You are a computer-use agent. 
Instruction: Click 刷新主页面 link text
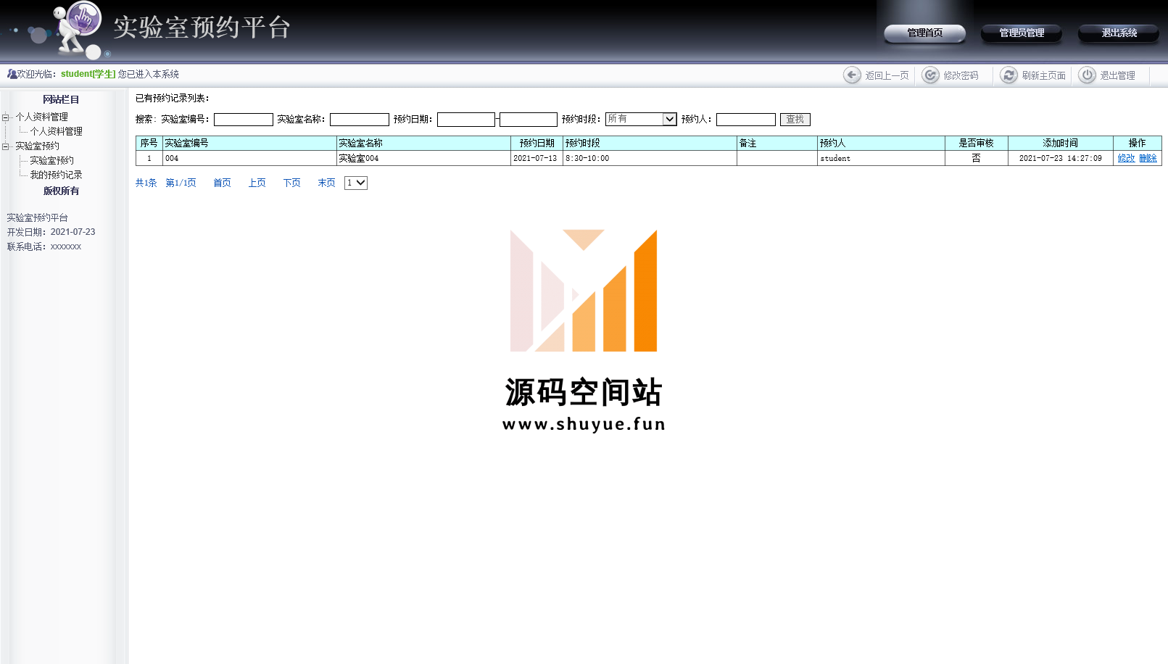tap(1043, 75)
